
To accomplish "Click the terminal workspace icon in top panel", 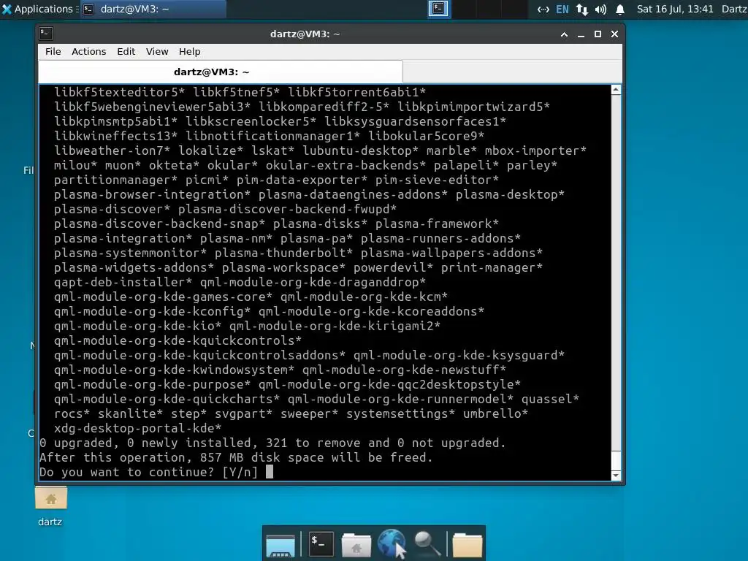I will [x=438, y=9].
